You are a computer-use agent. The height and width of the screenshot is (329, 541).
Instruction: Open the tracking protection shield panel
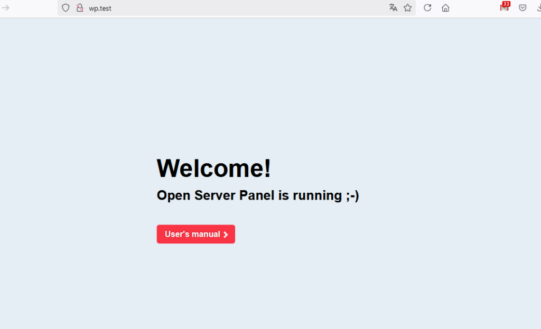point(66,8)
